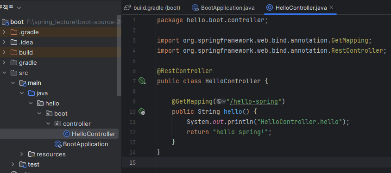Click the gradle folder icon
391x173 pixels.
[14, 63]
